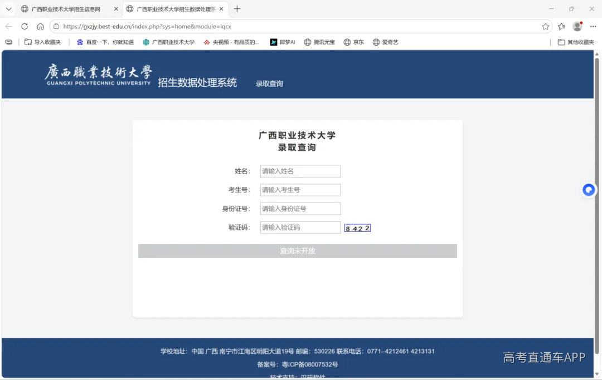Click the floating blue assistant icon
602x380 pixels.
tap(589, 190)
